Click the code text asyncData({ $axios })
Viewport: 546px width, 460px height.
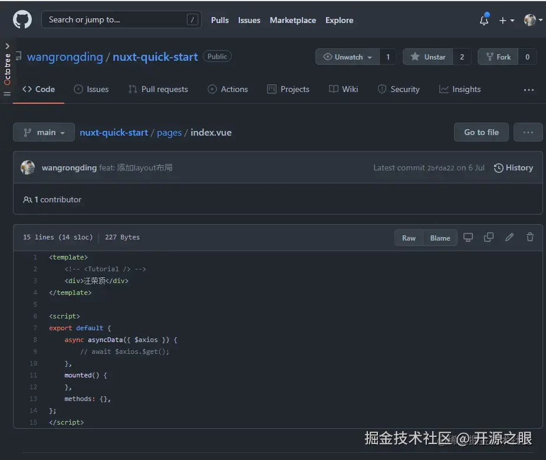(x=129, y=340)
